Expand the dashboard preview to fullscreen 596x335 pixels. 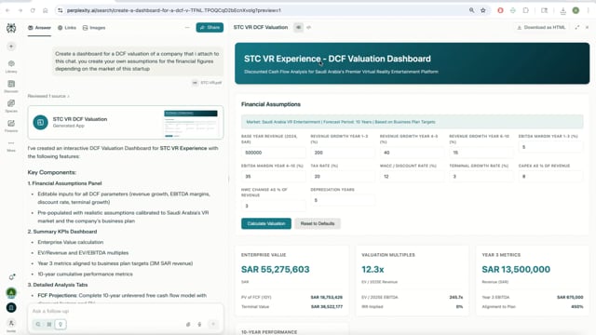pyautogui.click(x=577, y=27)
